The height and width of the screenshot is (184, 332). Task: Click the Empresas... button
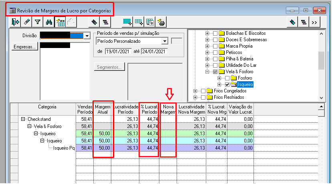click(x=25, y=46)
